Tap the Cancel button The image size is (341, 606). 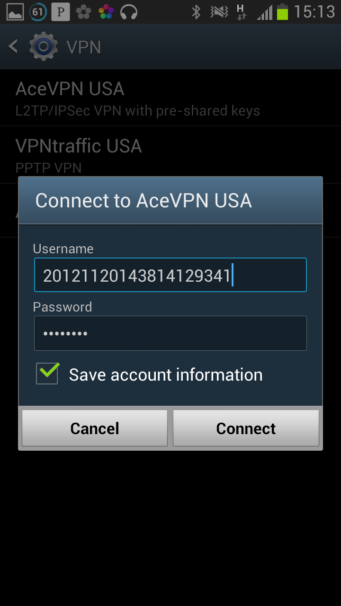tap(95, 428)
